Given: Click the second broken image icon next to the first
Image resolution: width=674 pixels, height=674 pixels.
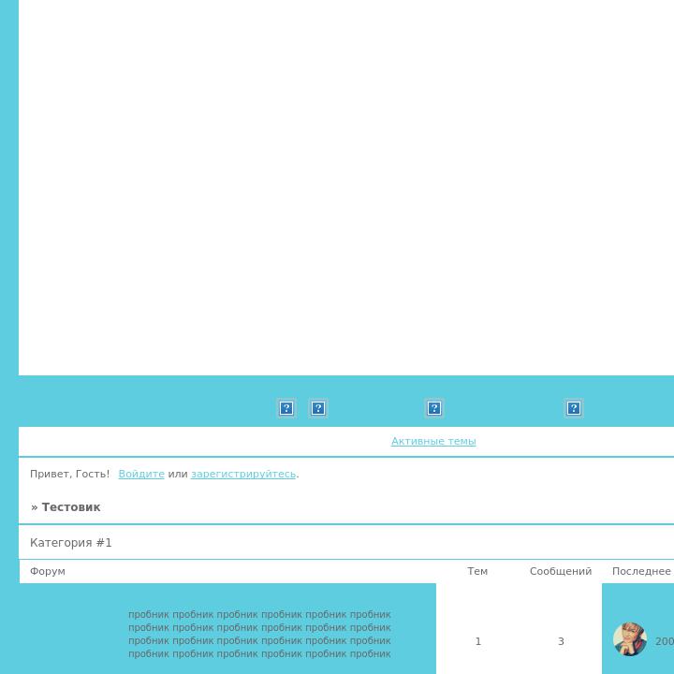Looking at the screenshot, I should tap(318, 408).
